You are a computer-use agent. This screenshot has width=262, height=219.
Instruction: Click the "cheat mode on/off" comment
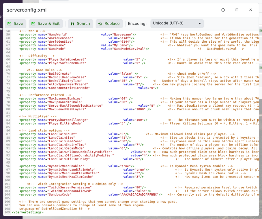(x=192, y=73)
